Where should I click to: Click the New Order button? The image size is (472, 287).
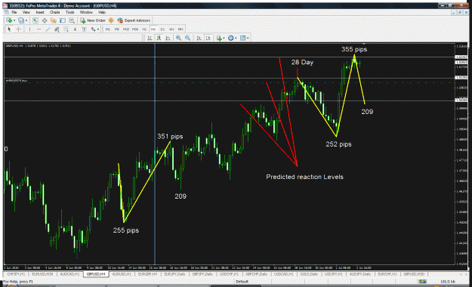coord(93,20)
